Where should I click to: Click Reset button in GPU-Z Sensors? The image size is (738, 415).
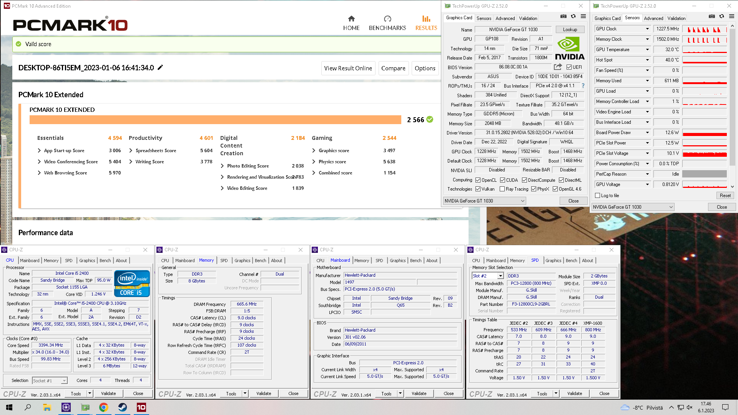tap(725, 196)
